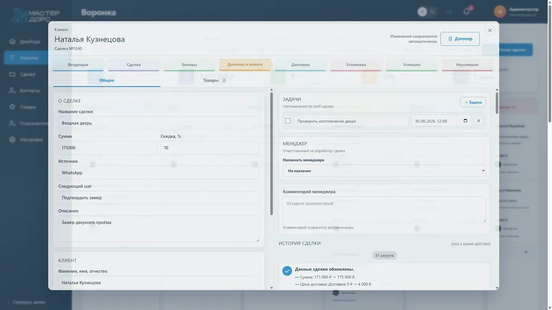Click the left panel's vertical scrollbar thumb
552x310 pixels.
(x=272, y=153)
